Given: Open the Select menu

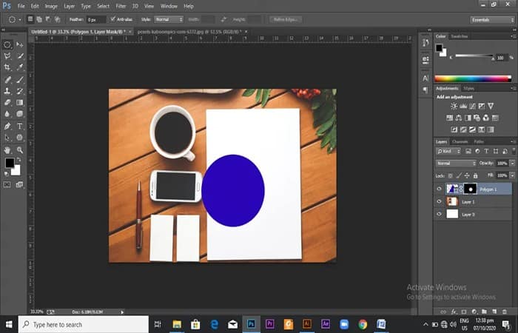Looking at the screenshot, I should pos(103,6).
